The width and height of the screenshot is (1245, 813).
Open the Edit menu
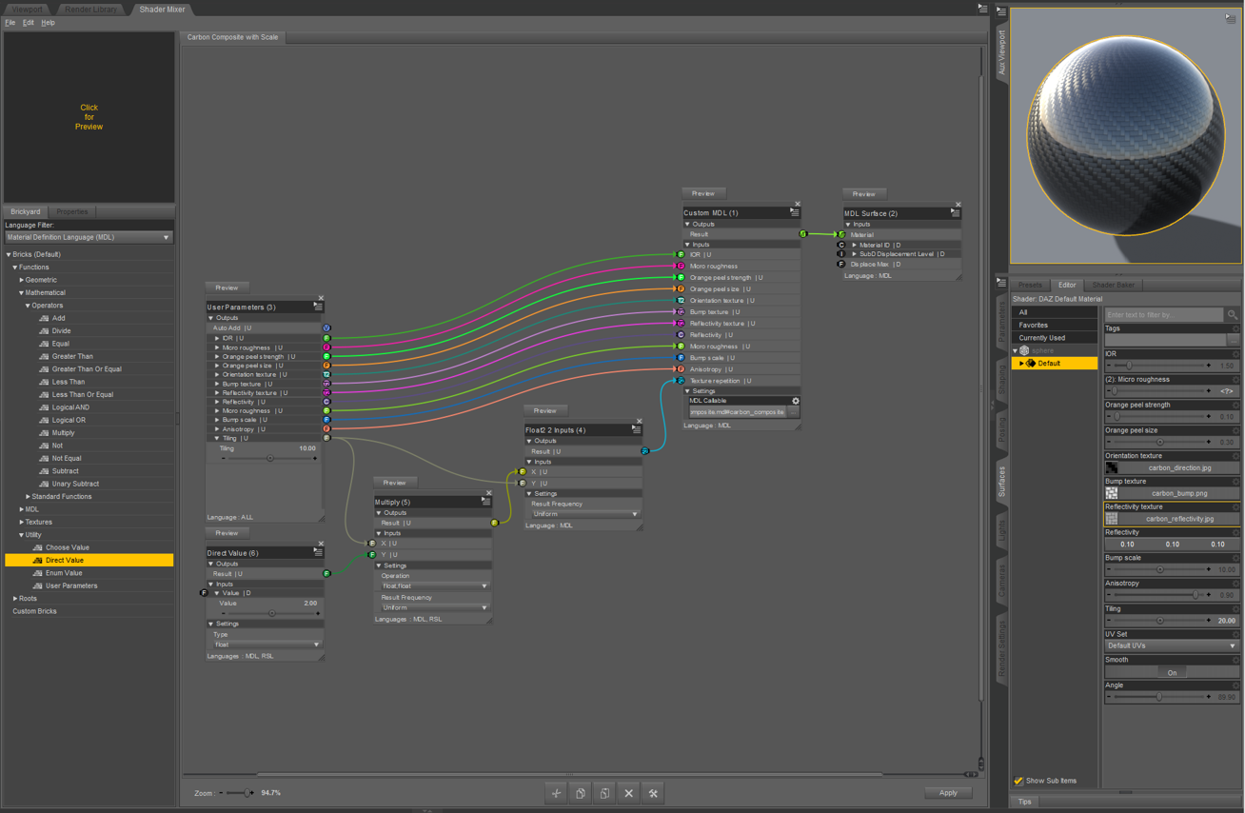[x=29, y=23]
